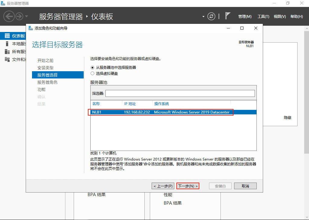This screenshot has width=309, height=220.
Task: Select 选择虚拟硬盘 radio button
Action: point(92,73)
